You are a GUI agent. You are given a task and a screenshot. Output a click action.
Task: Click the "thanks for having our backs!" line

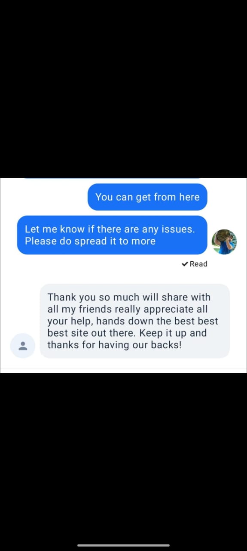(x=114, y=345)
